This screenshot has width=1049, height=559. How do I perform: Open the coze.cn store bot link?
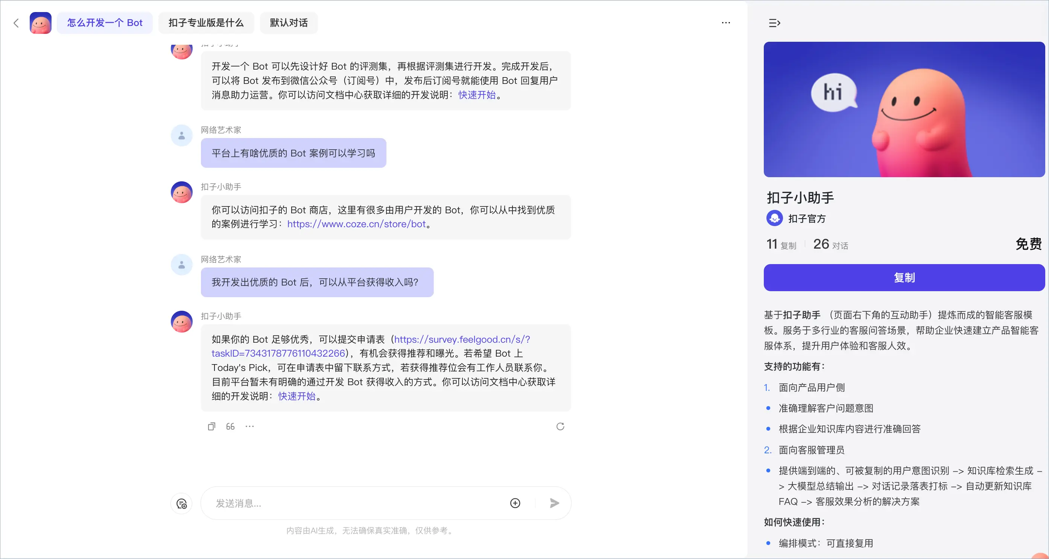(x=356, y=224)
